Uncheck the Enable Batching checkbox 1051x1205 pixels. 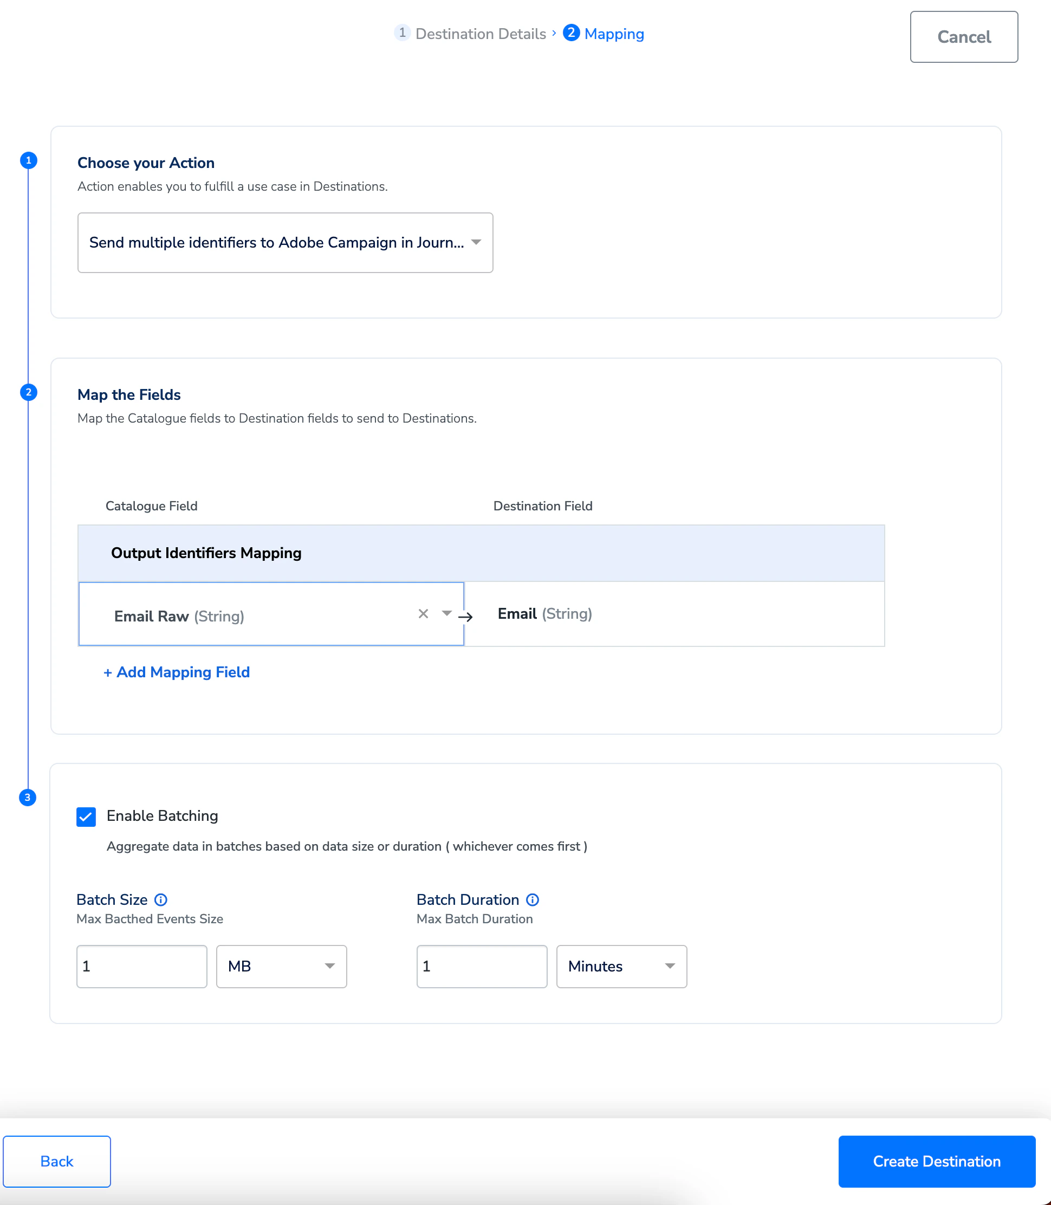pos(86,817)
